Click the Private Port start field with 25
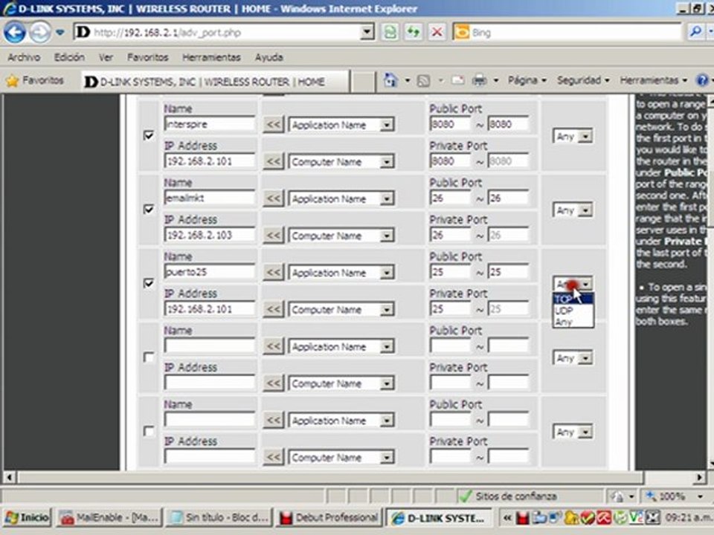The width and height of the screenshot is (714, 535). point(450,309)
